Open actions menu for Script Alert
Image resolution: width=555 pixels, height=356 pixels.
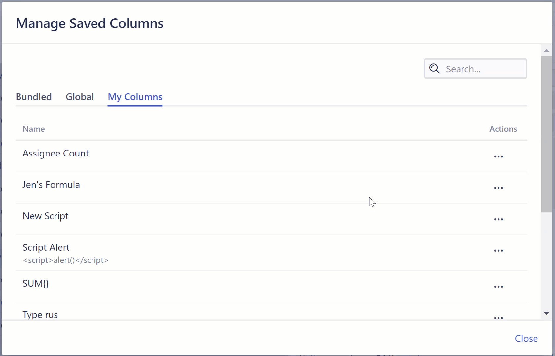[499, 251]
